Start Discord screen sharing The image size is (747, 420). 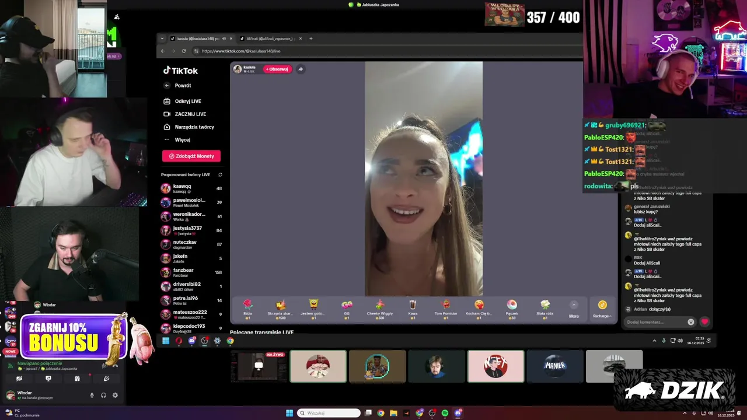(48, 379)
